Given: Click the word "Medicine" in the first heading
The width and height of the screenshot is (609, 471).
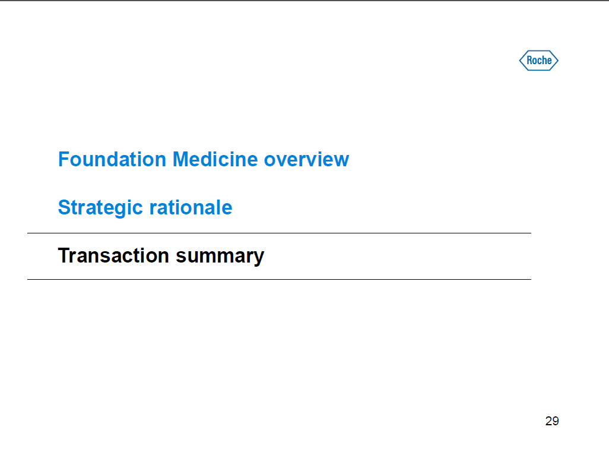Looking at the screenshot, I should click(x=215, y=159).
